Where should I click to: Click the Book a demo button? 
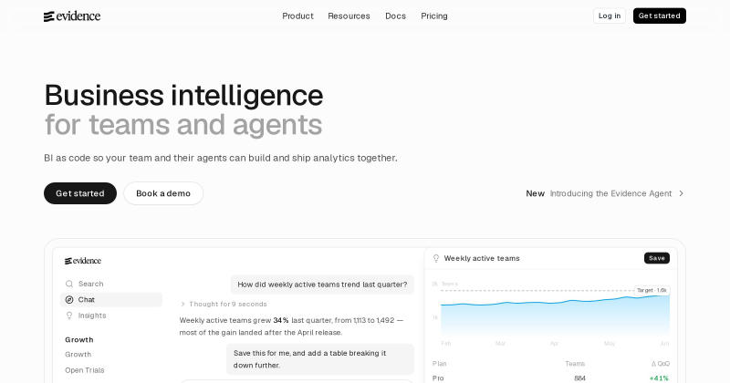click(x=163, y=193)
